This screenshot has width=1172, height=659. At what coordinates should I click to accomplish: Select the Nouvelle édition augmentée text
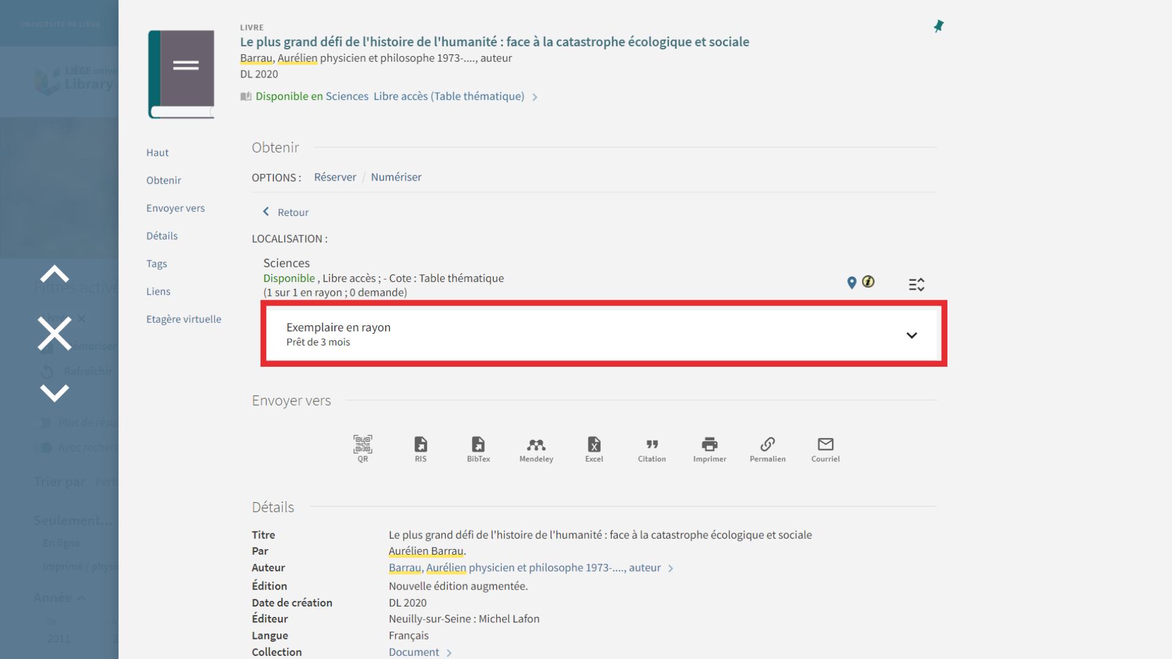[x=458, y=586]
